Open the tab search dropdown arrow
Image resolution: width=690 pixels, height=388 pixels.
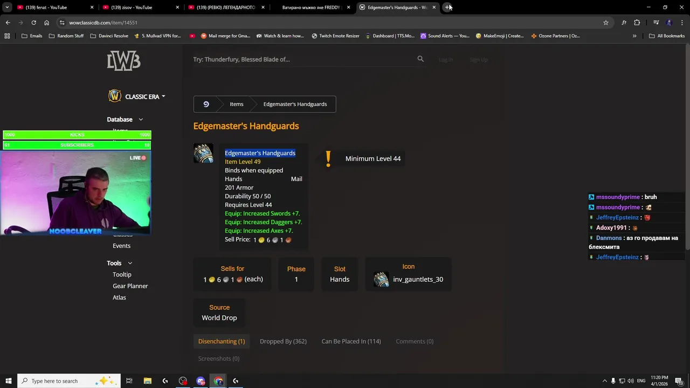pyautogui.click(x=7, y=7)
